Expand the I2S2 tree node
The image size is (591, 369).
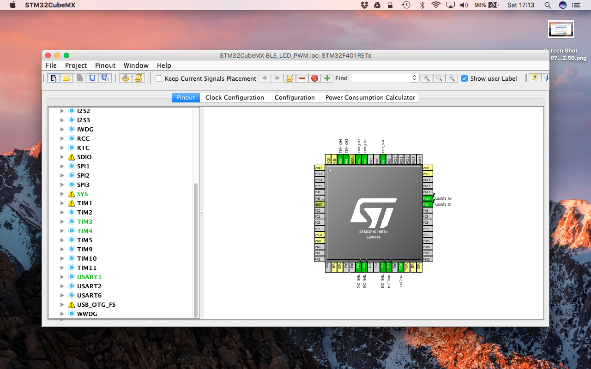[62, 111]
